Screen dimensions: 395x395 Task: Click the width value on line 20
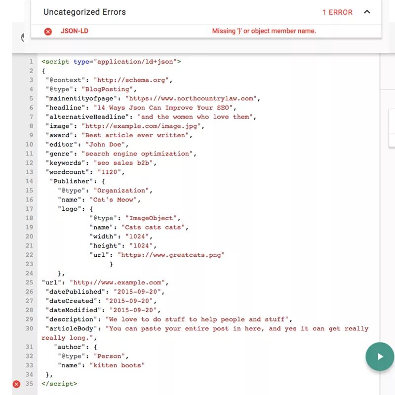(137, 237)
